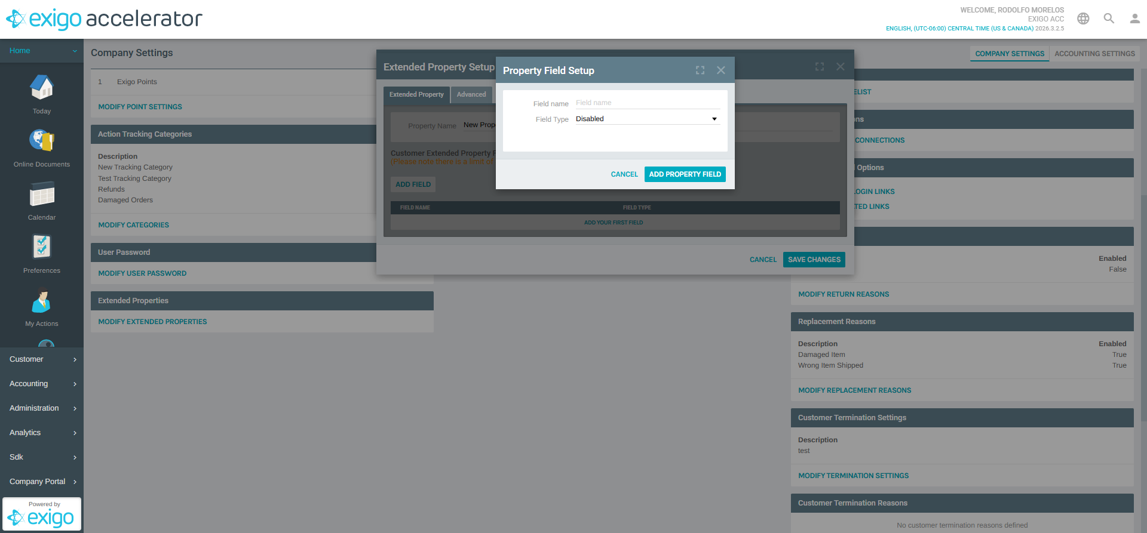
Task: Open Online Documents icon
Action: (x=42, y=141)
